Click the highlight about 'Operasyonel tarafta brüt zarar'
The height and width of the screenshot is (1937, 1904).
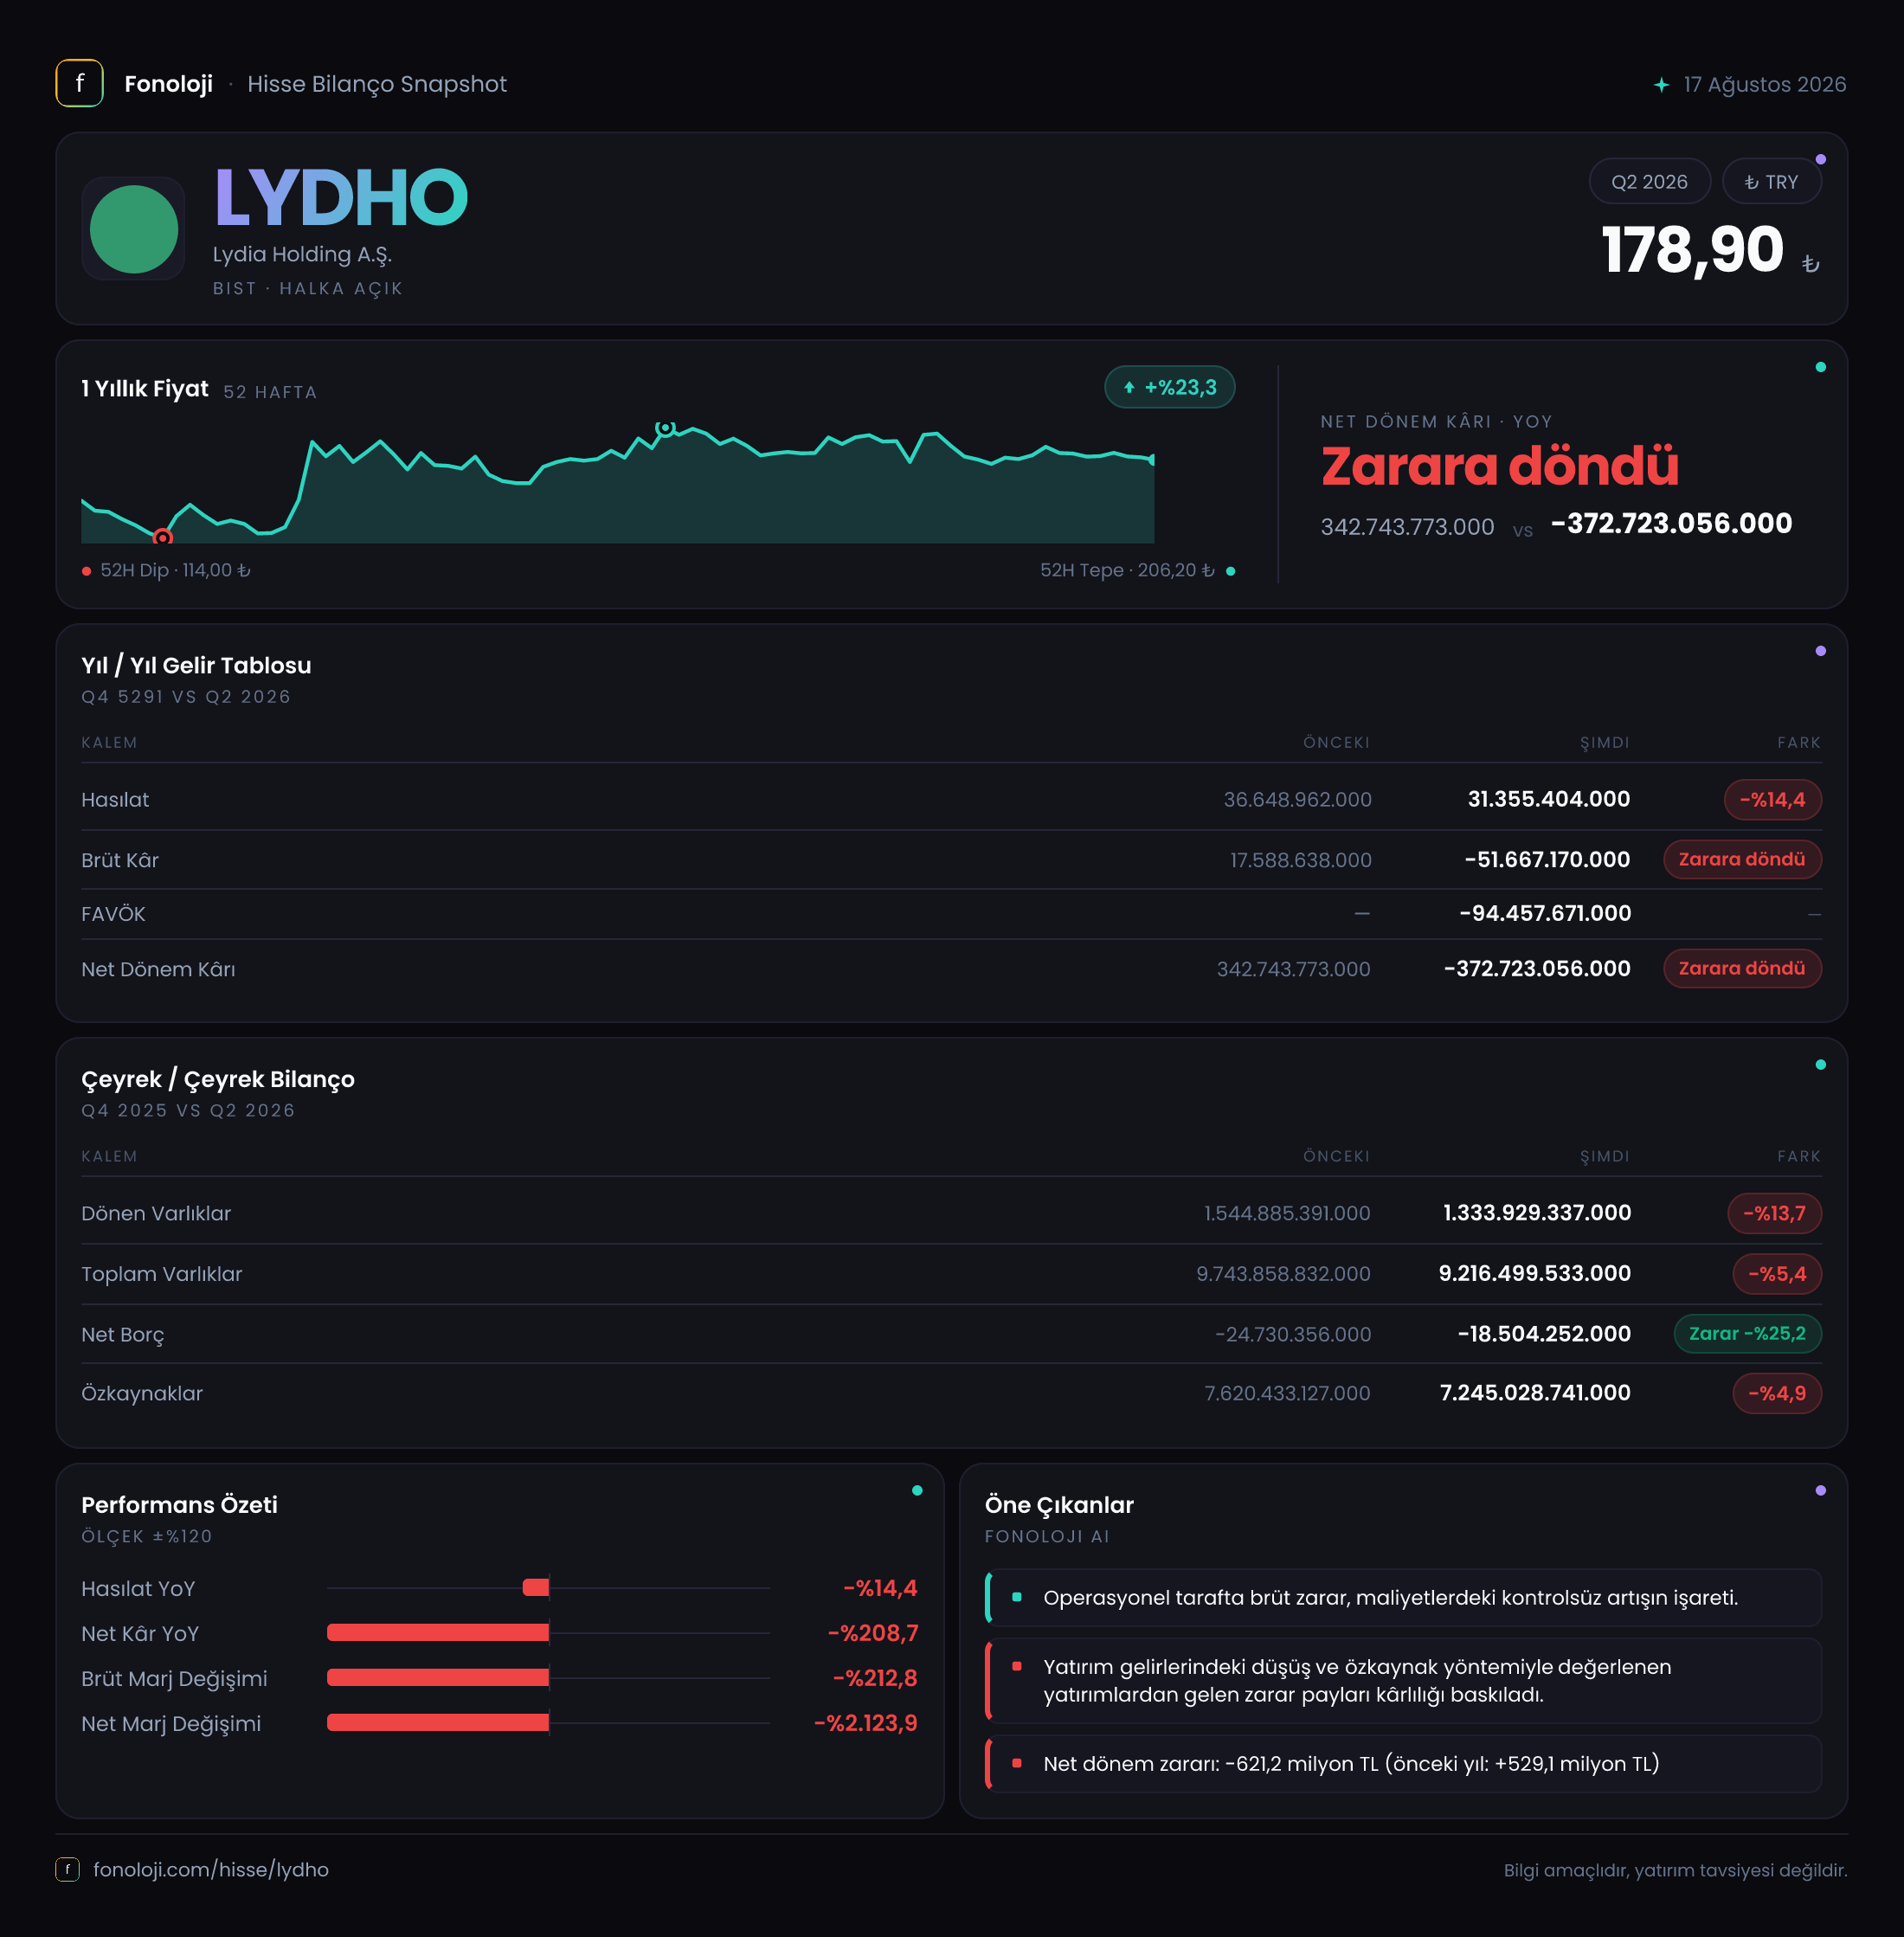coord(1403,1598)
